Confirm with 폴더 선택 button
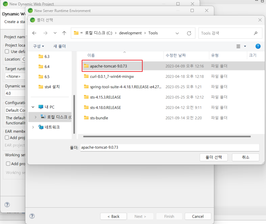The width and height of the screenshot is (266, 224). 214,157
